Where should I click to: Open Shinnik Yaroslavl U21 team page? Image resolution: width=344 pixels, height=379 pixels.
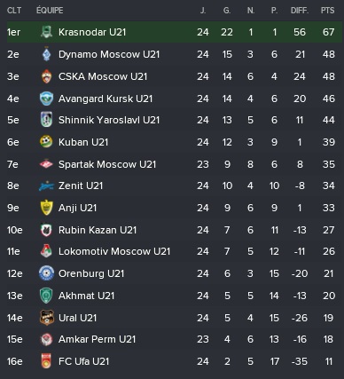pos(109,120)
